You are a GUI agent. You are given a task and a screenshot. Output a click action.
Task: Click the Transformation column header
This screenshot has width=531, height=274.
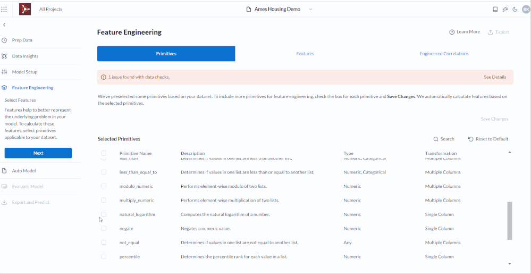pyautogui.click(x=441, y=153)
